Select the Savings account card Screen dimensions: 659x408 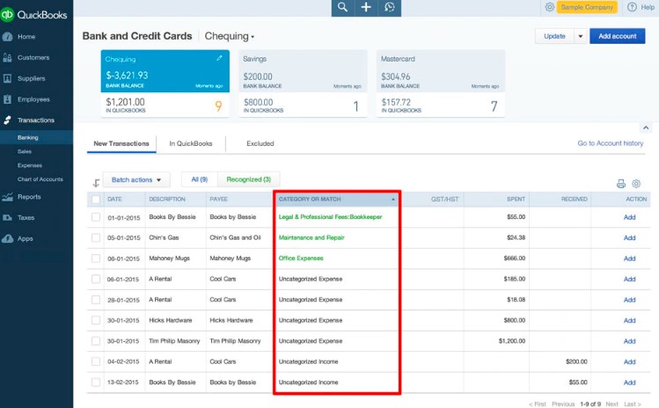tap(303, 84)
